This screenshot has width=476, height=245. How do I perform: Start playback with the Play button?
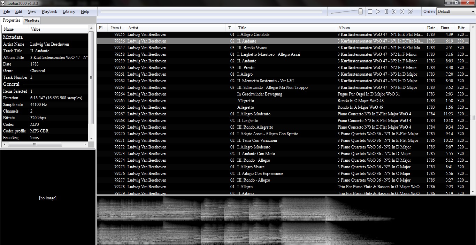coord(378,12)
